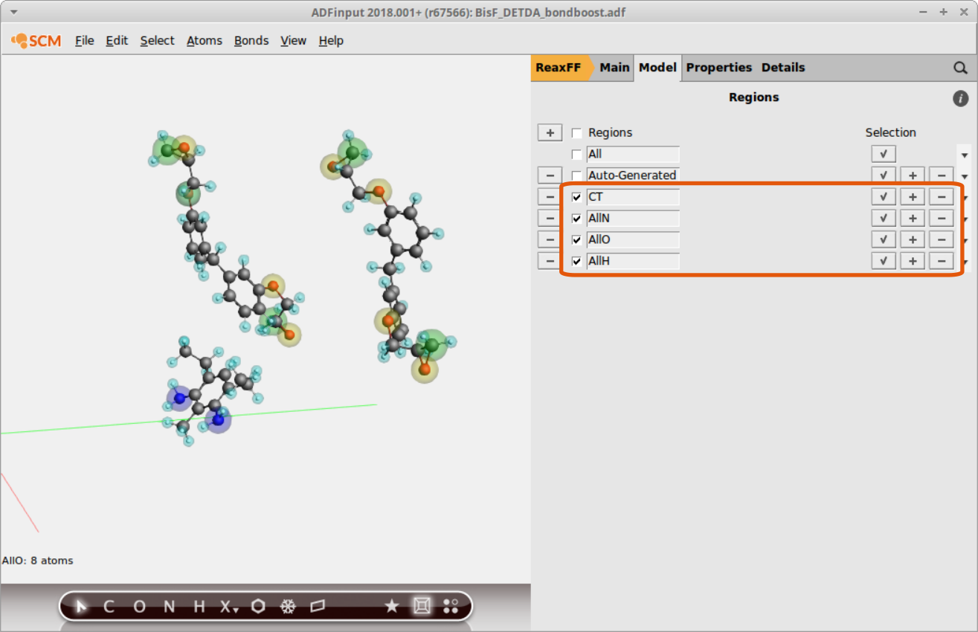
Task: Switch to the Properties tab
Action: coord(719,68)
